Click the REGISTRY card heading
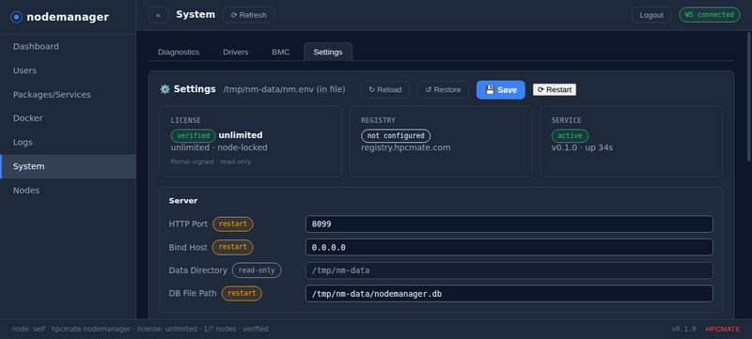The height and width of the screenshot is (339, 752). point(378,120)
